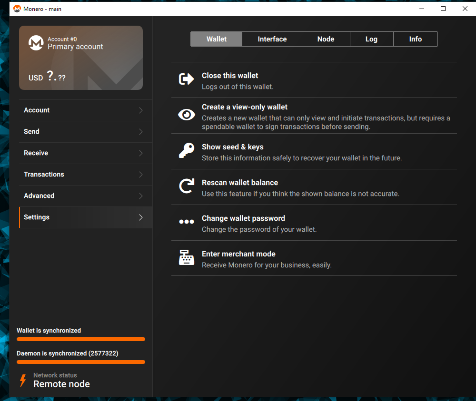Click the 'Logs out of this wallet.' description
Image resolution: width=476 pixels, height=401 pixels.
click(238, 87)
